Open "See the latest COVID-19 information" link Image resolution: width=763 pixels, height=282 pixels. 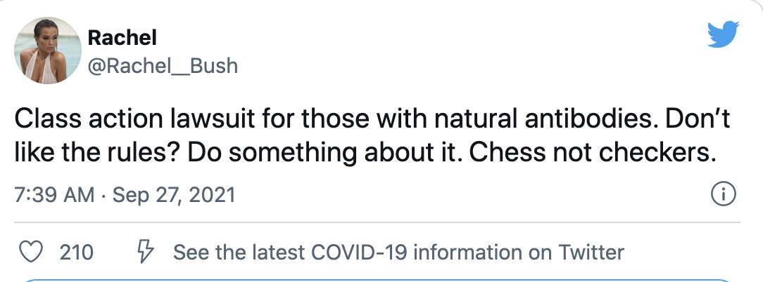click(x=398, y=252)
